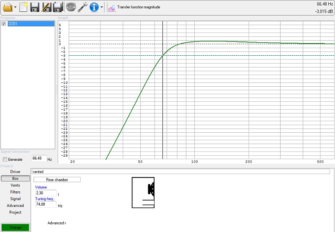
Task: Click the vented box diagram thumbnail
Action: pos(143,193)
